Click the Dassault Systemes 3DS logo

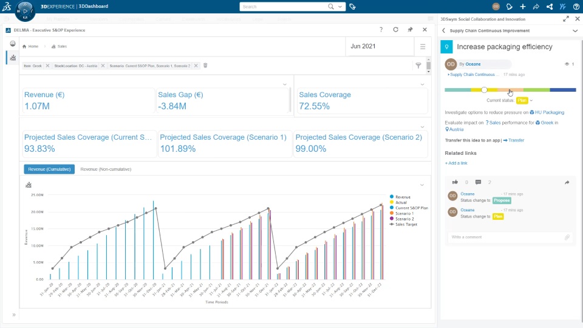click(x=7, y=6)
